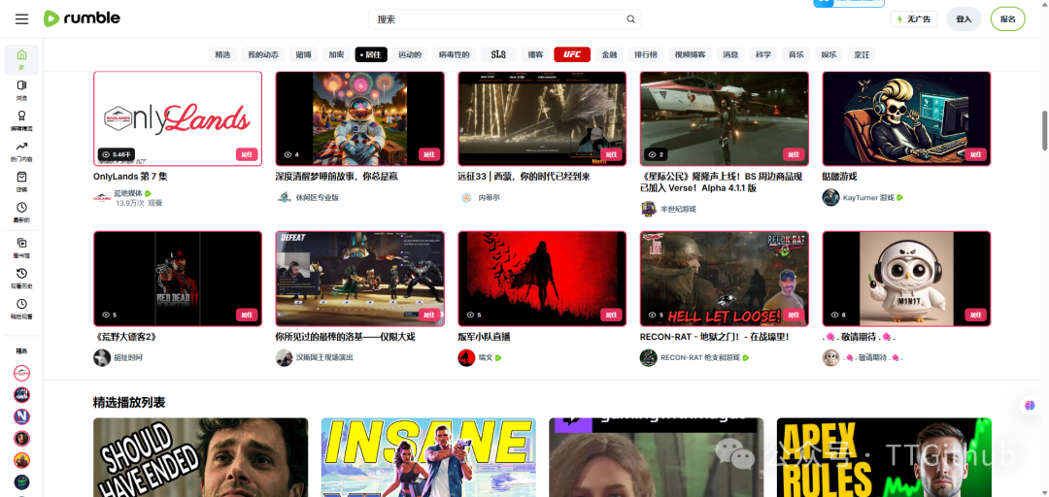This screenshot has height=497, width=1049.
Task: Select the 烹饪 cooking tab
Action: pos(862,55)
